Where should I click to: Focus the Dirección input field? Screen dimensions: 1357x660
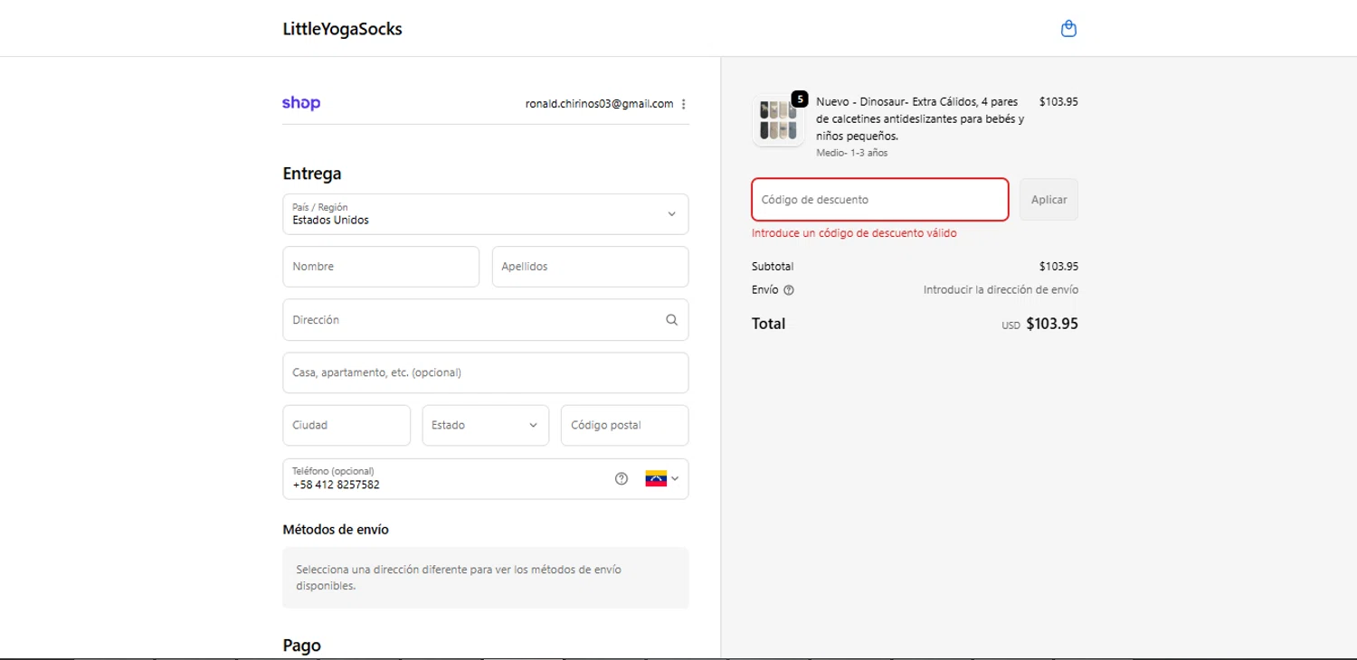tap(486, 320)
